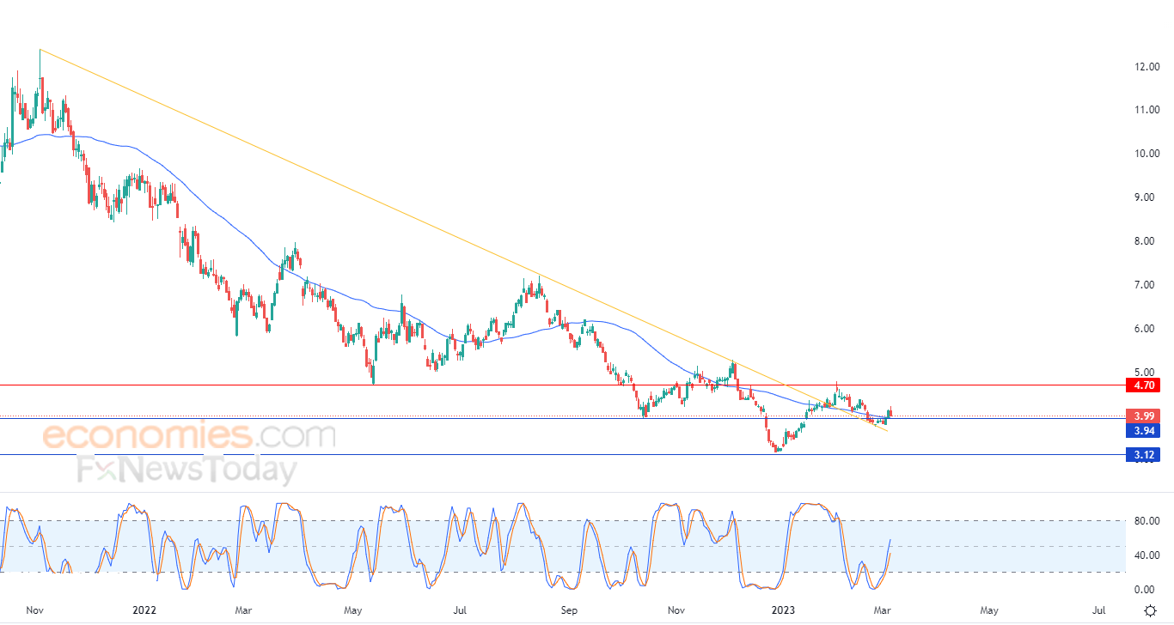Click the Jul label left of Sep
The width and height of the screenshot is (1174, 625).
460,610
